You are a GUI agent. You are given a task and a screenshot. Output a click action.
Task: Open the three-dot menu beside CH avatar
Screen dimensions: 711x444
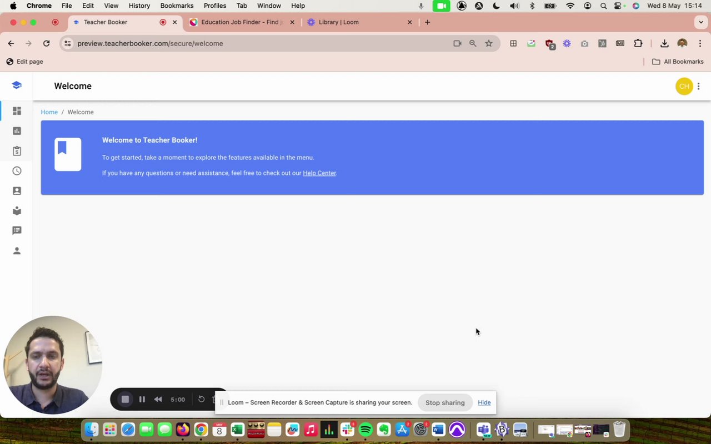[x=699, y=86]
